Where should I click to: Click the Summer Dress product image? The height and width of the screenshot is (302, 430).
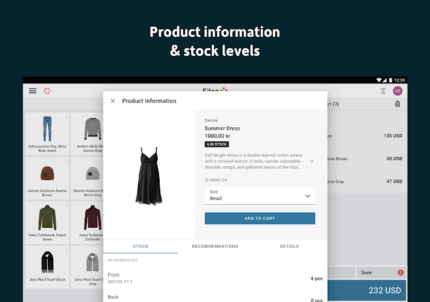tap(149, 175)
